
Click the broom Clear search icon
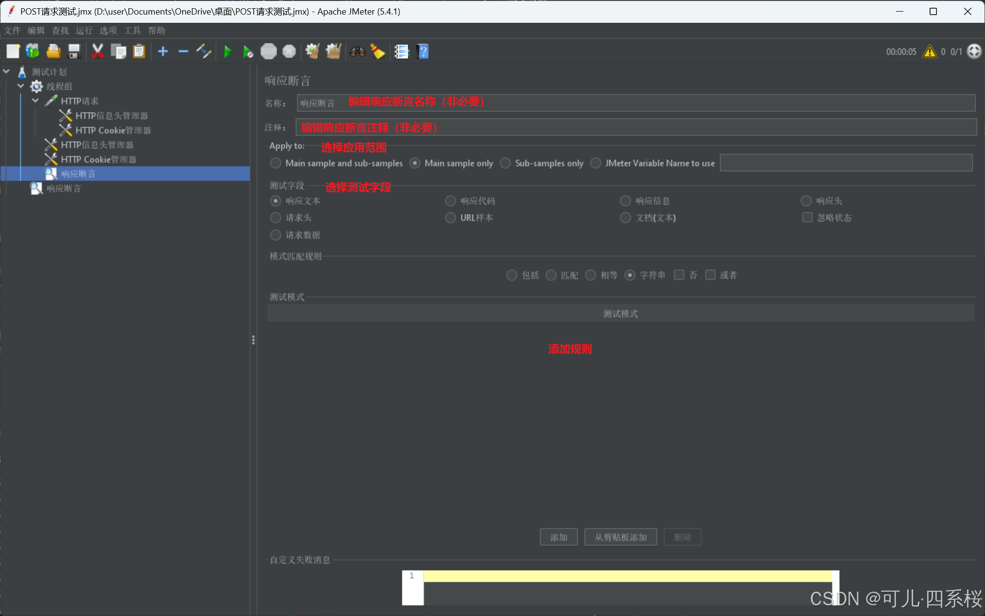[x=378, y=51]
